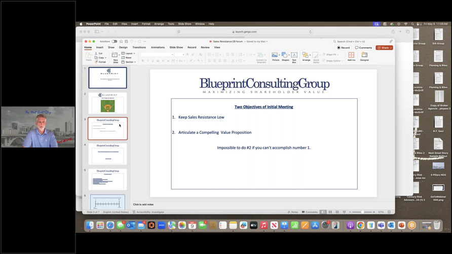
Task: Open the Copy dropdown arrow
Action: point(106,58)
